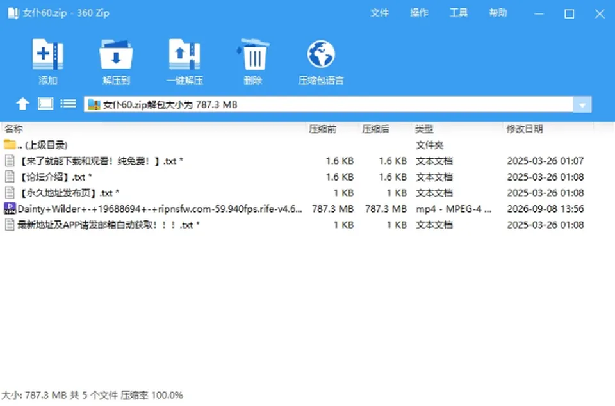The width and height of the screenshot is (615, 406).
Task: Open the 文件 menu
Action: pyautogui.click(x=380, y=13)
